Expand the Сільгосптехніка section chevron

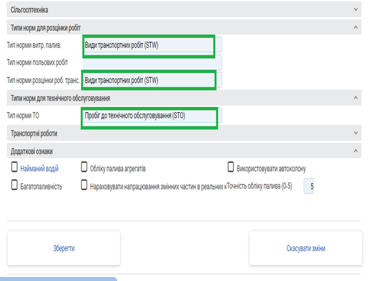(x=356, y=10)
